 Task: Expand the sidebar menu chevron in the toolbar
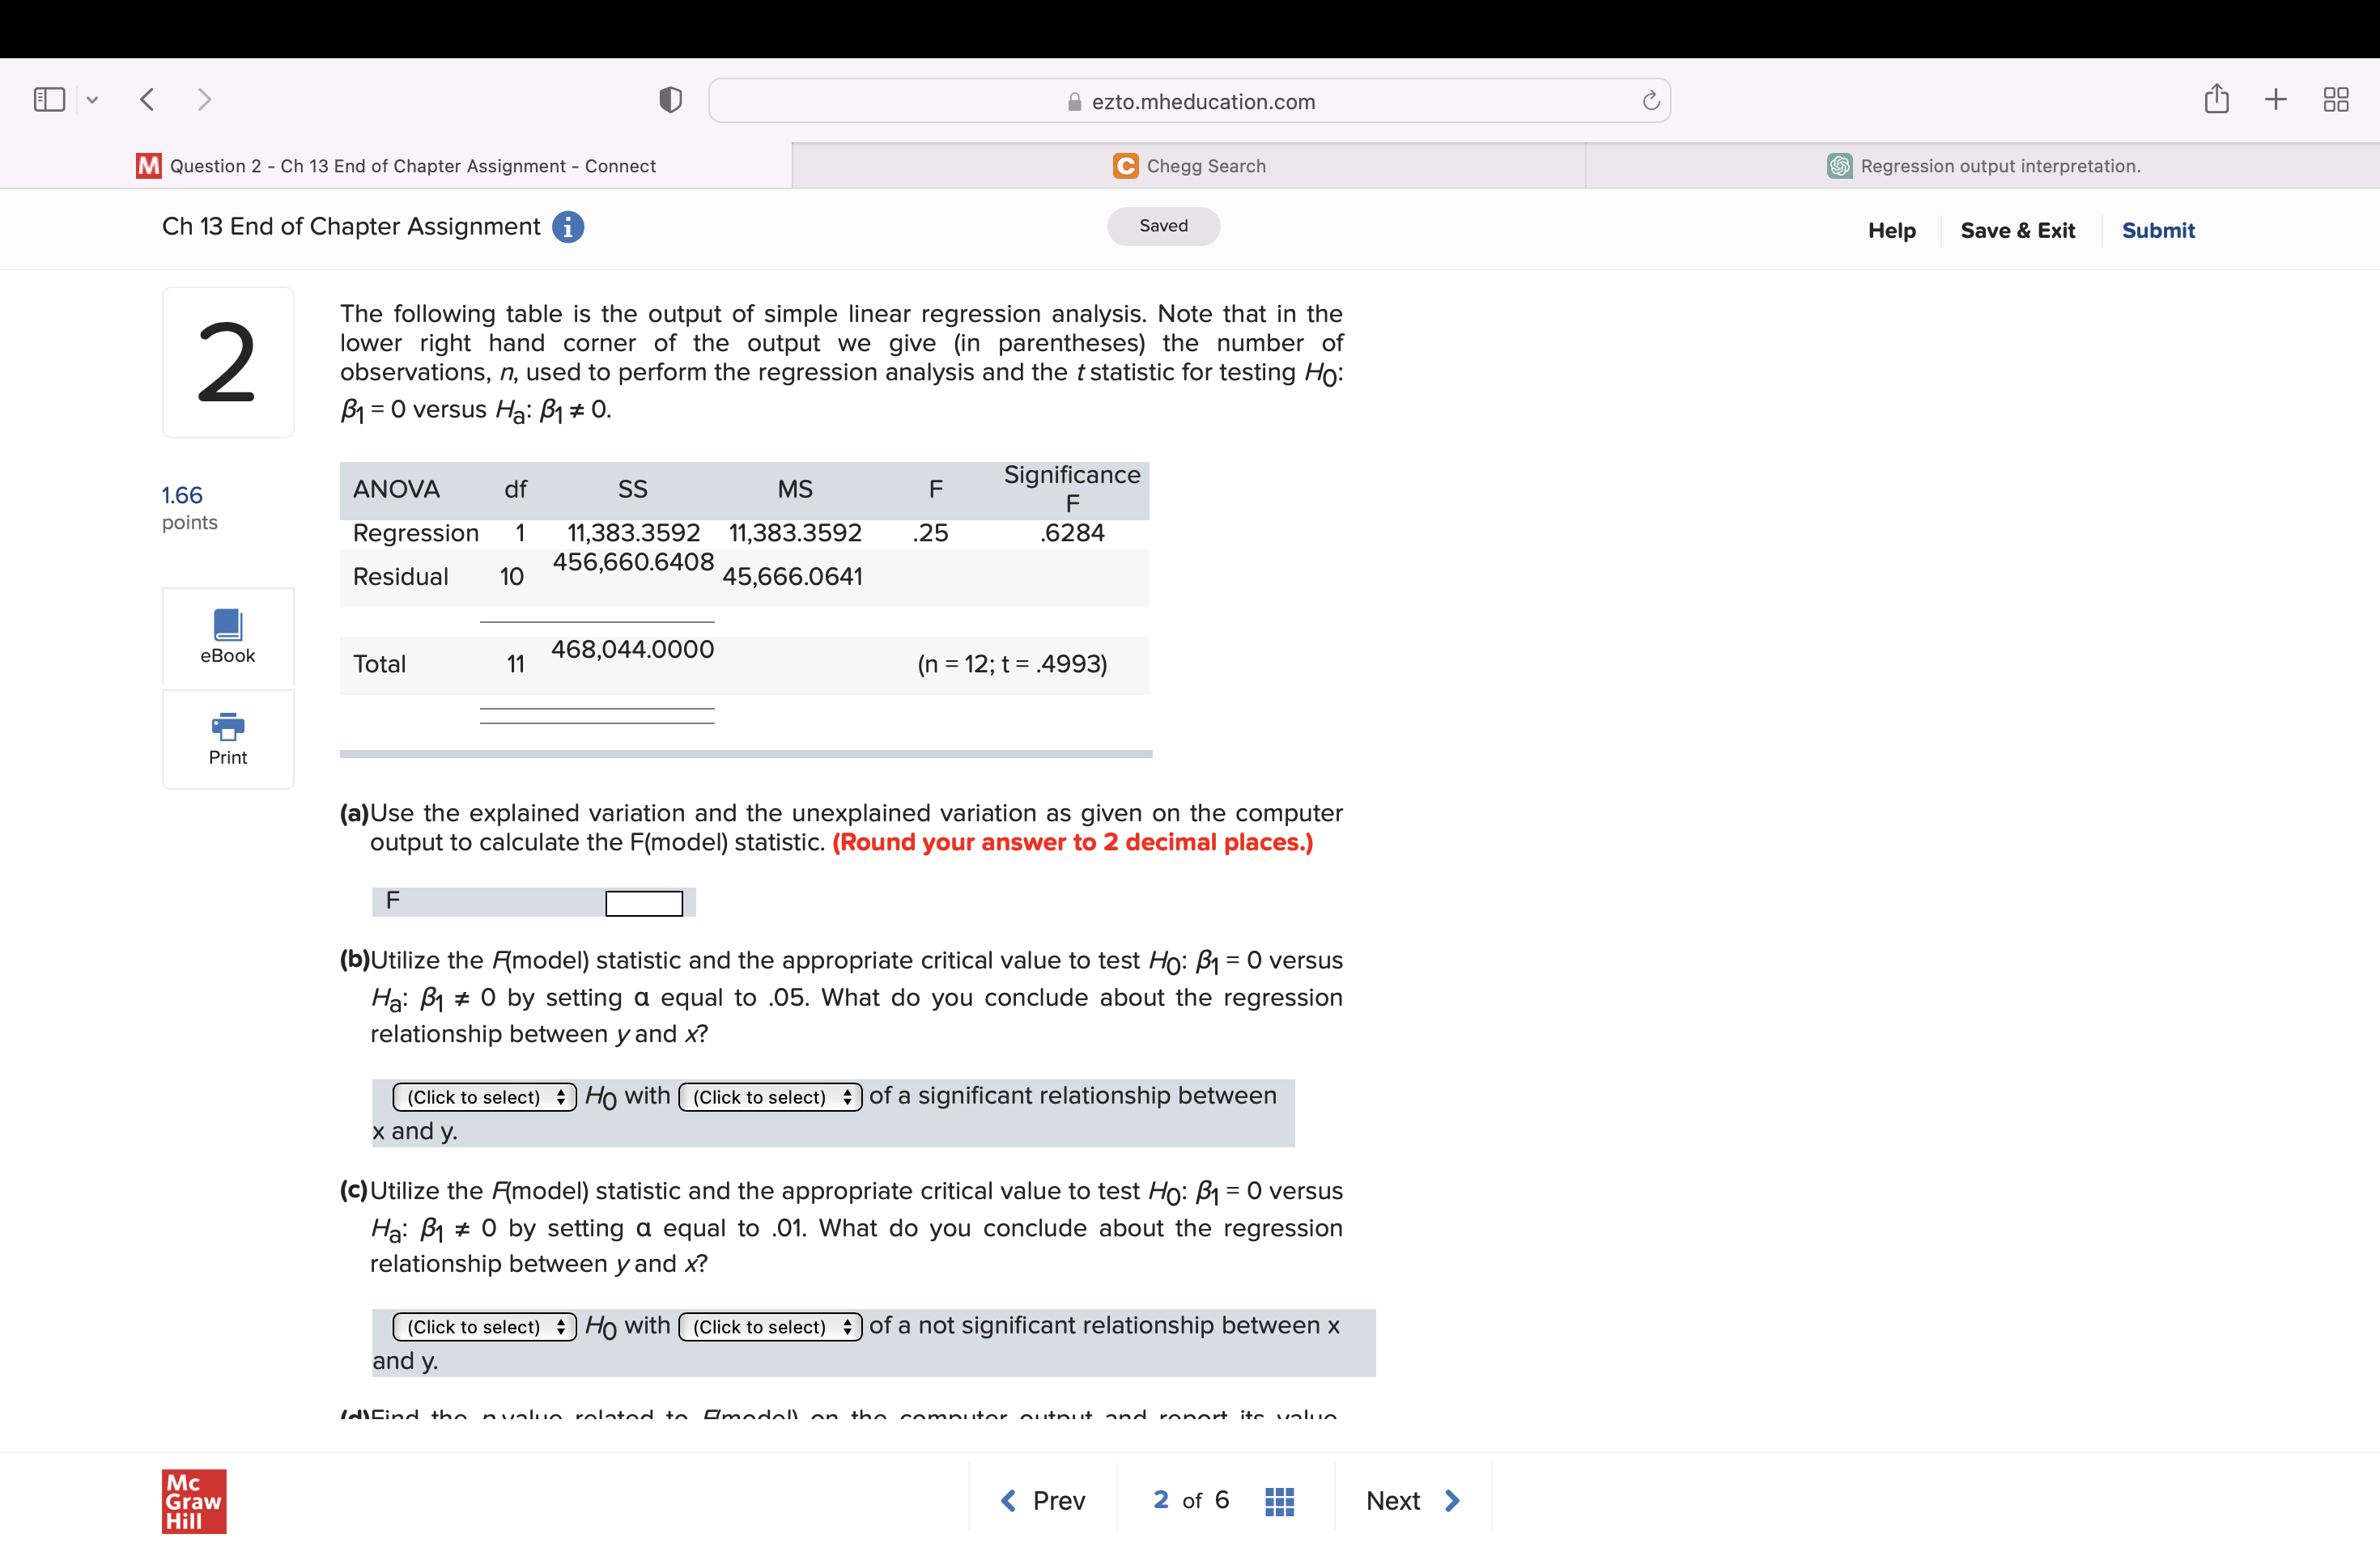pyautogui.click(x=92, y=99)
